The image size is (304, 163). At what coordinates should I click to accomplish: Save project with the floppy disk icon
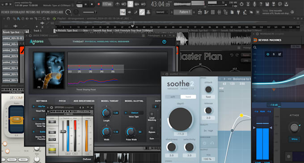267,4
